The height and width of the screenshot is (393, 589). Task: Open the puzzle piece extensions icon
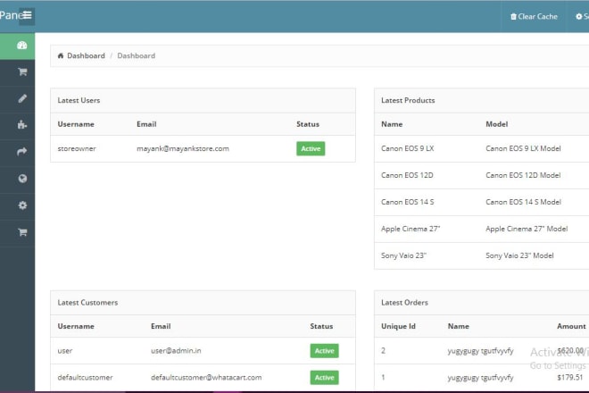click(22, 125)
